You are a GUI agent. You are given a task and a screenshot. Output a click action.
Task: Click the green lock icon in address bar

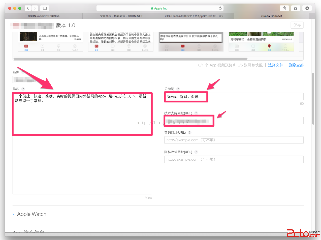[x=152, y=8]
